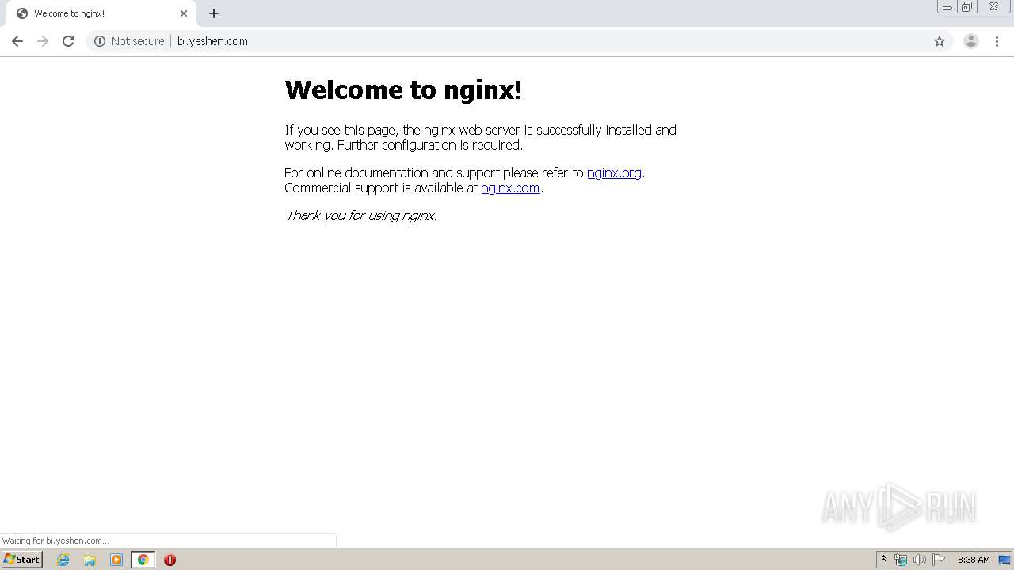Click the forward navigation arrow

click(x=43, y=41)
